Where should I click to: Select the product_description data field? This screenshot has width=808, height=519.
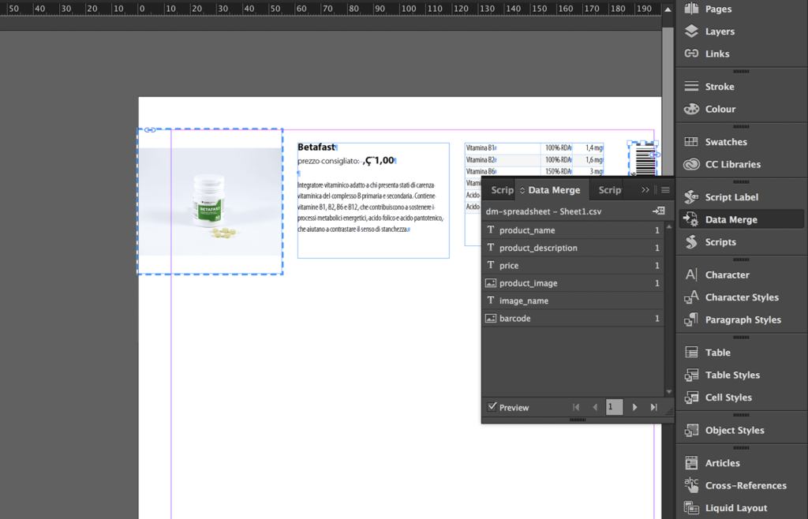coord(573,248)
